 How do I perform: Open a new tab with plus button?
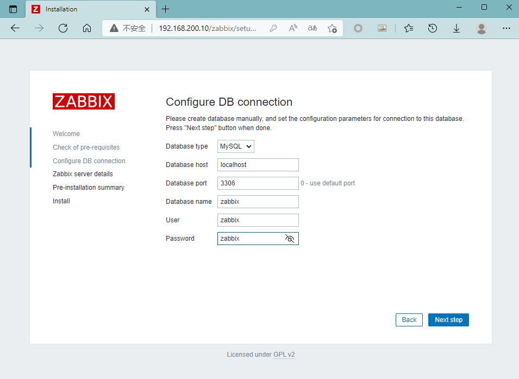pyautogui.click(x=165, y=9)
